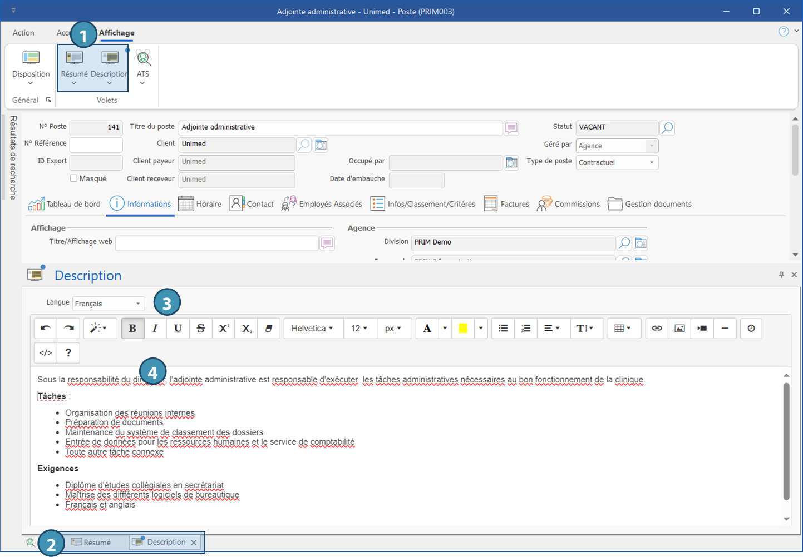
Task: Open the Langue dropdown set to Français
Action: [x=109, y=304]
